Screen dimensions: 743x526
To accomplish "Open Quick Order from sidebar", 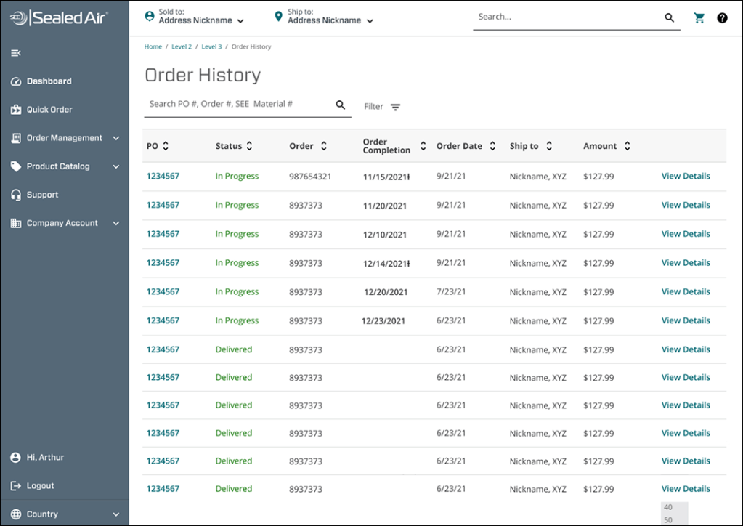I will click(49, 110).
